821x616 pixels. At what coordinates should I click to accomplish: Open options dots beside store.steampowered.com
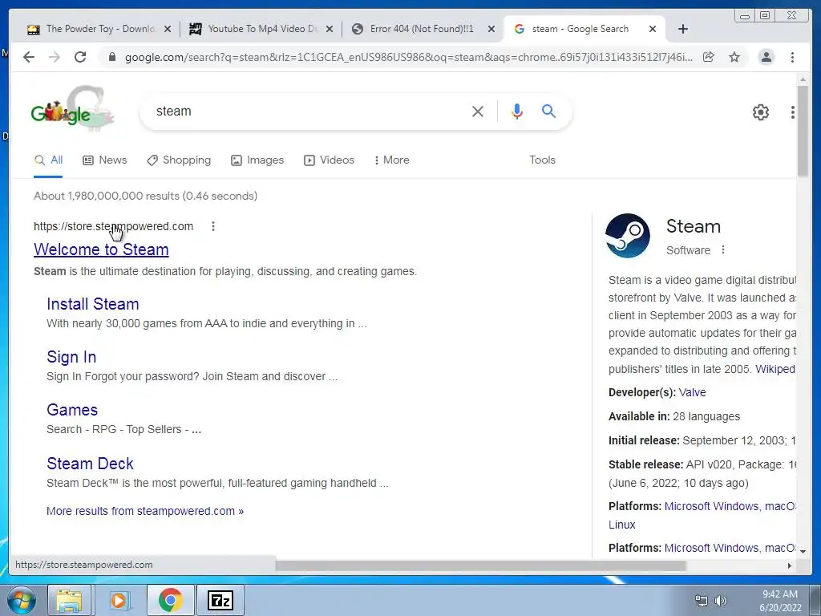213,226
